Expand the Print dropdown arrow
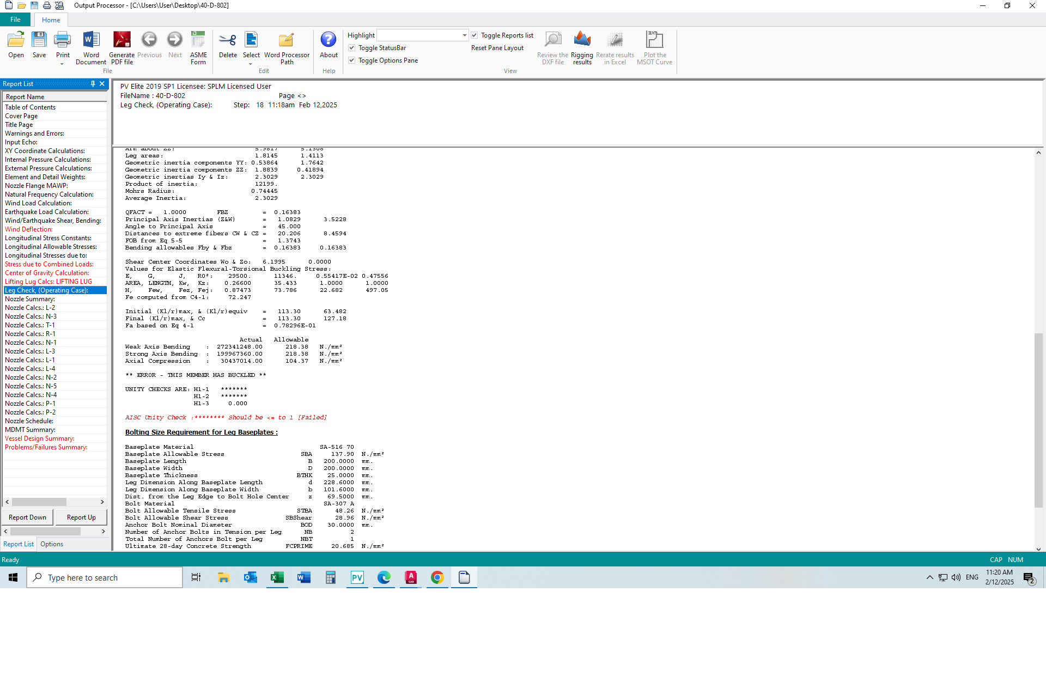Image resolution: width=1046 pixels, height=683 pixels. point(62,64)
